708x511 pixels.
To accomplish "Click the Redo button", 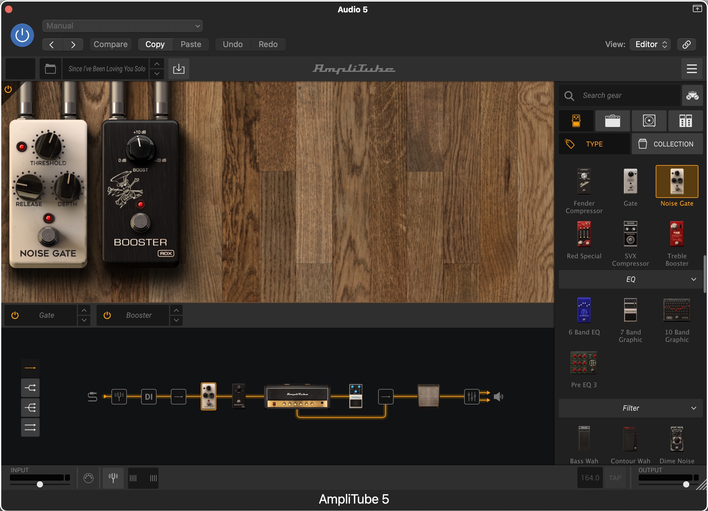I will click(268, 44).
